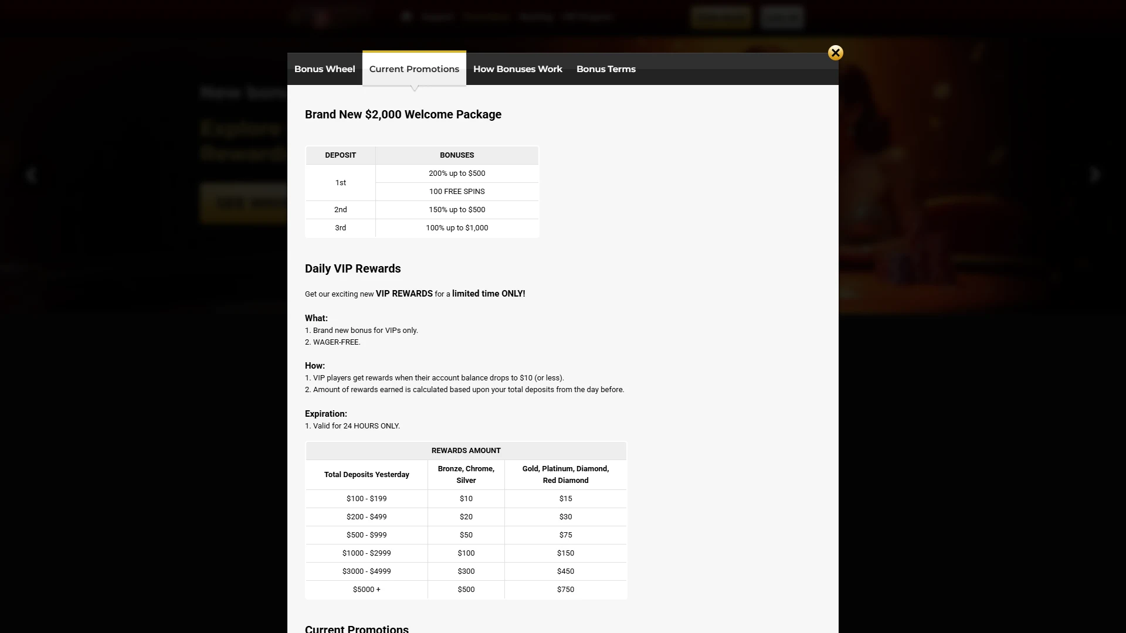The image size is (1126, 633).
Task: Select the Current Promotions tab
Action: (414, 69)
